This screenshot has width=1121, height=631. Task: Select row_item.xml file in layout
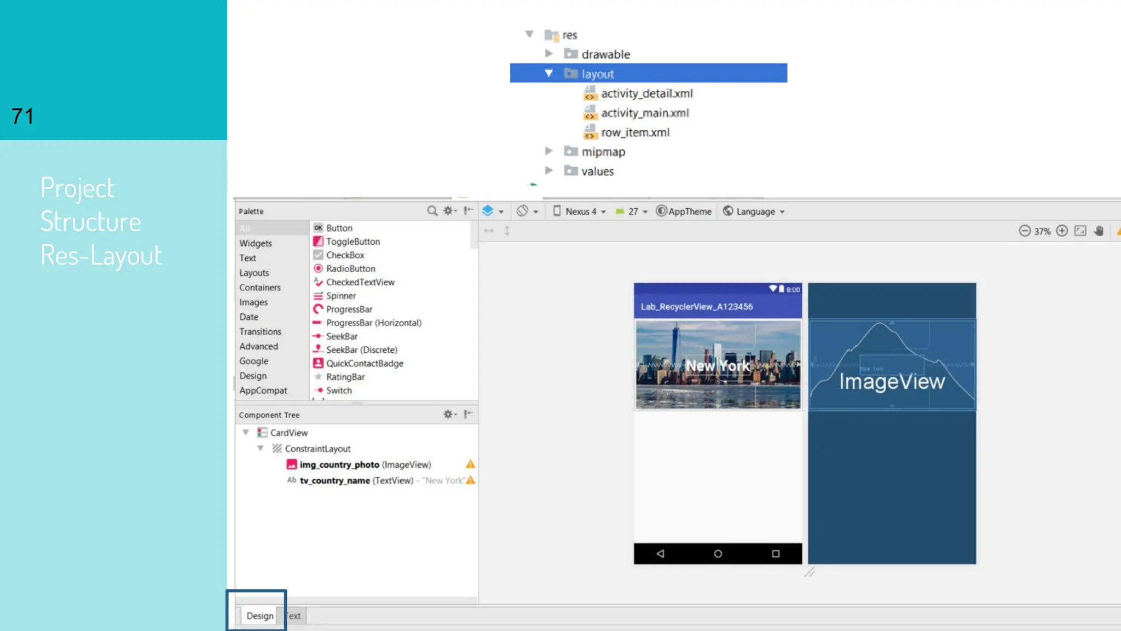[635, 133]
